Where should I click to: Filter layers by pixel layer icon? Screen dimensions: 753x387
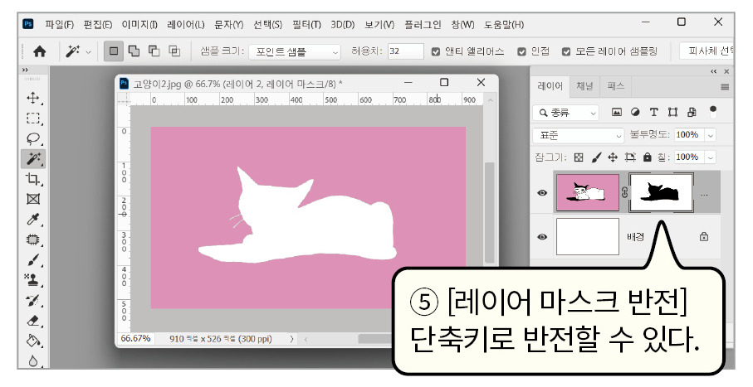[617, 112]
